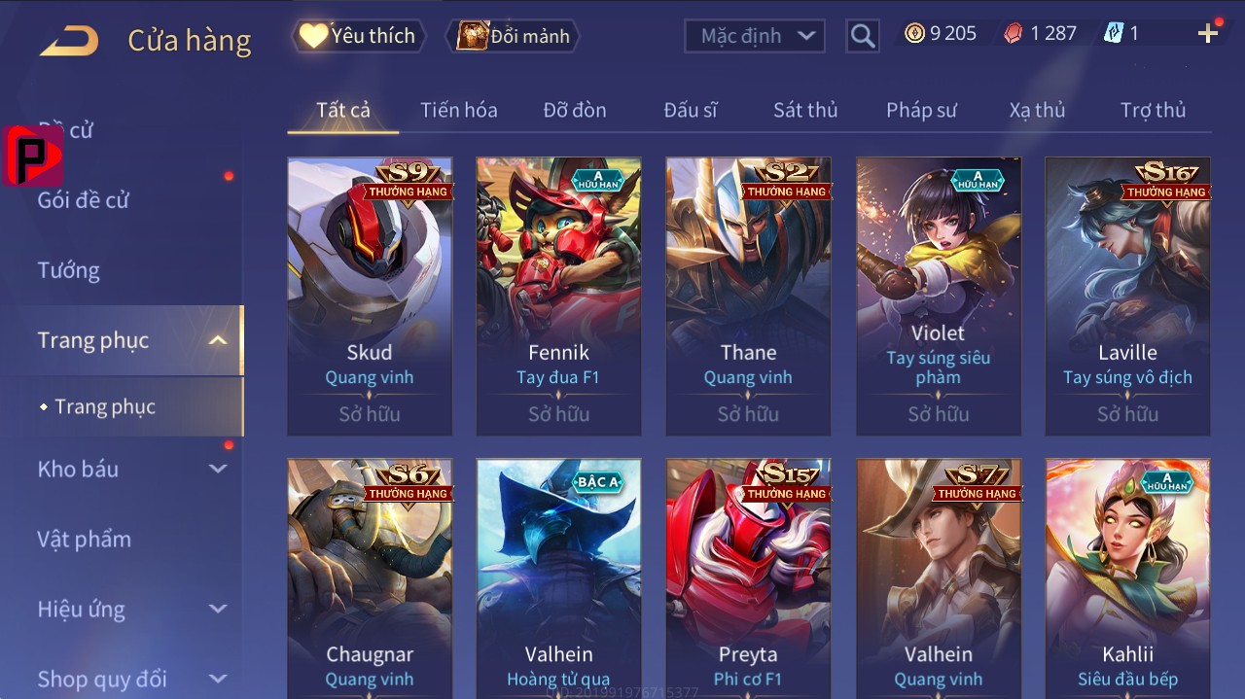
Task: Click the back arrow icon
Action: (x=69, y=40)
